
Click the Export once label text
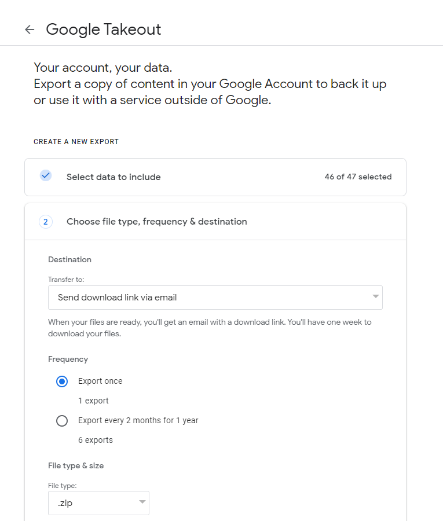(x=100, y=381)
